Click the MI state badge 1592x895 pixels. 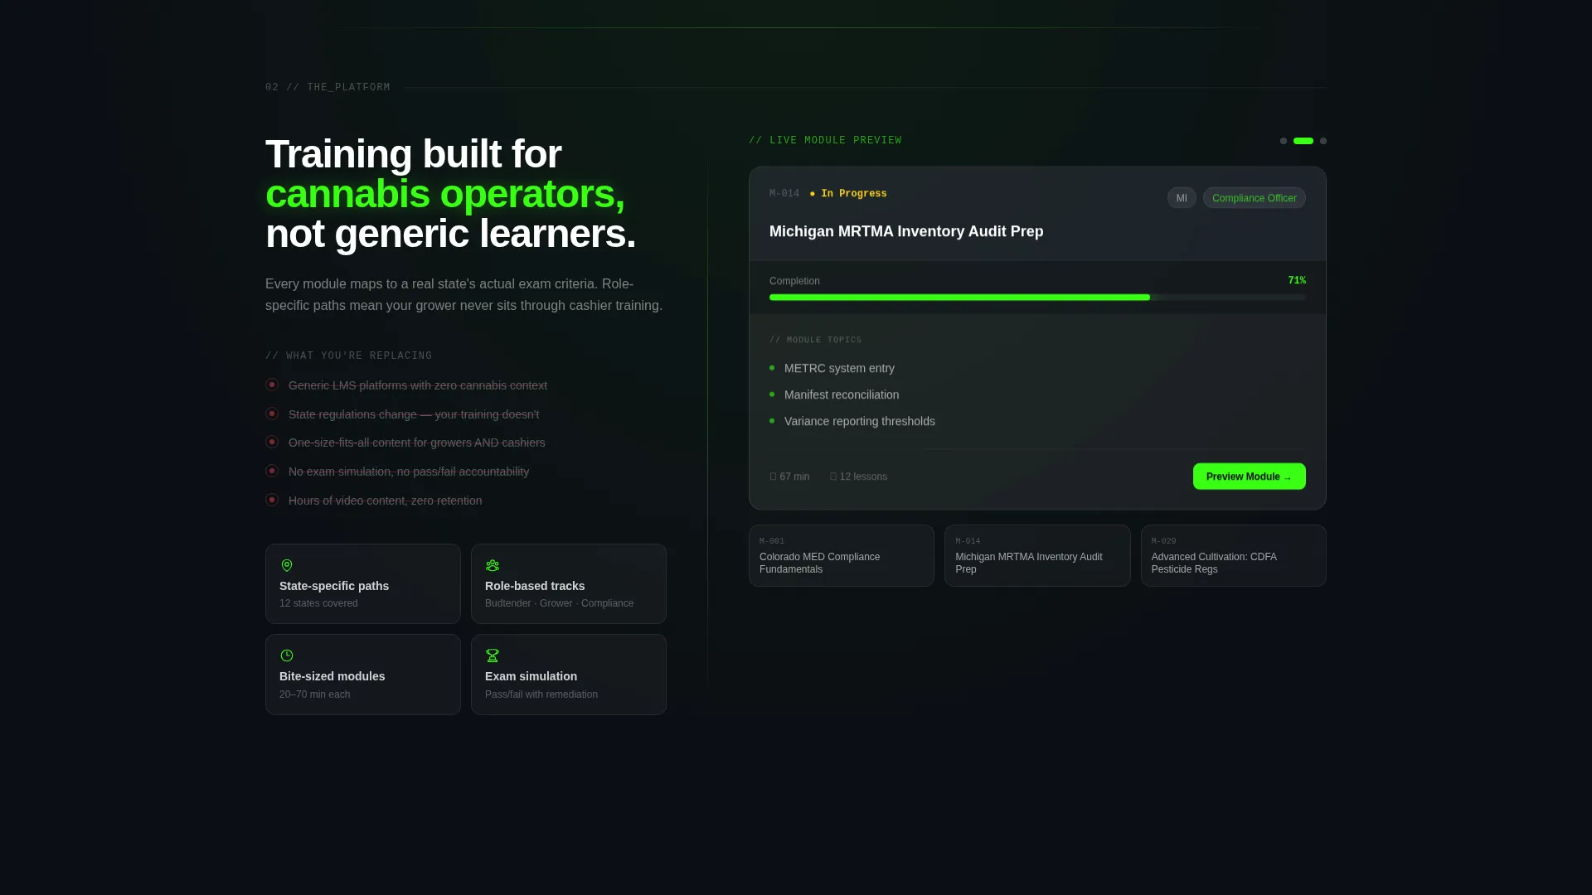(1182, 198)
